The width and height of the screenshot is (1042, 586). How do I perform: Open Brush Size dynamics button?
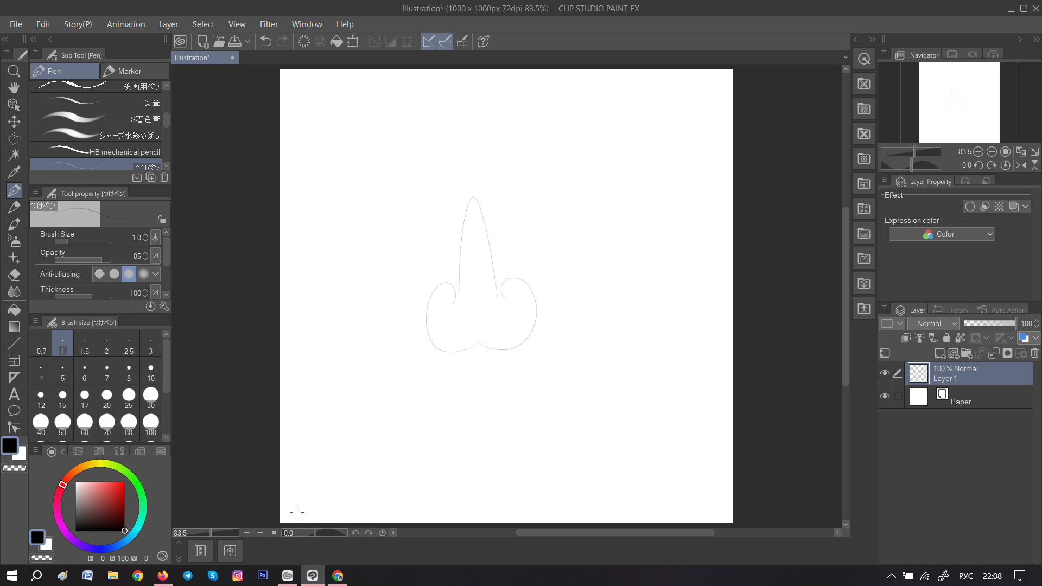pyautogui.click(x=155, y=237)
